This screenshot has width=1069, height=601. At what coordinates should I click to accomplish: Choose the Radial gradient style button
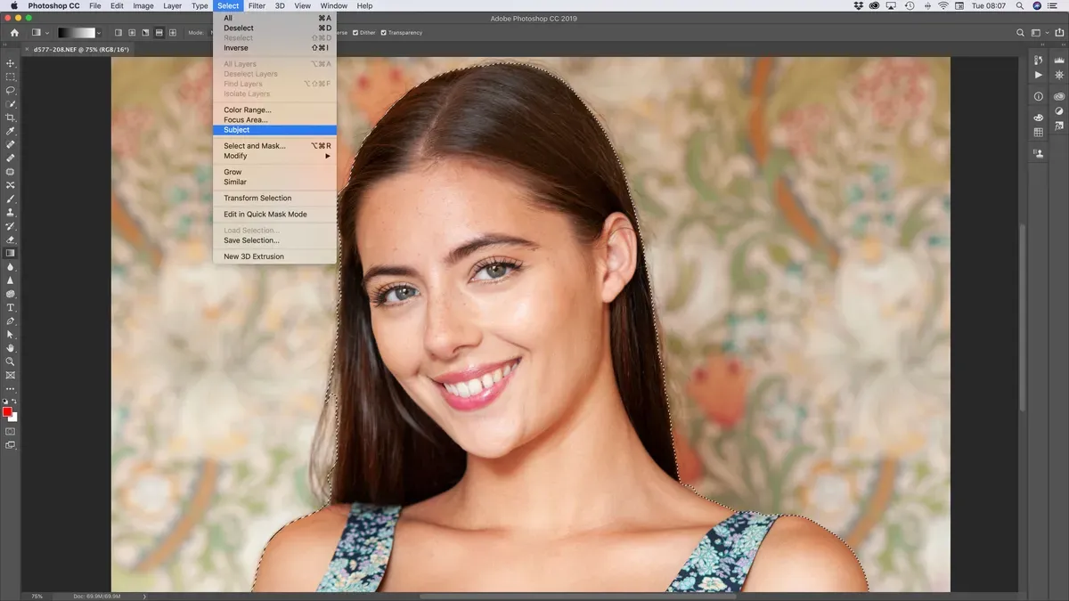132,33
